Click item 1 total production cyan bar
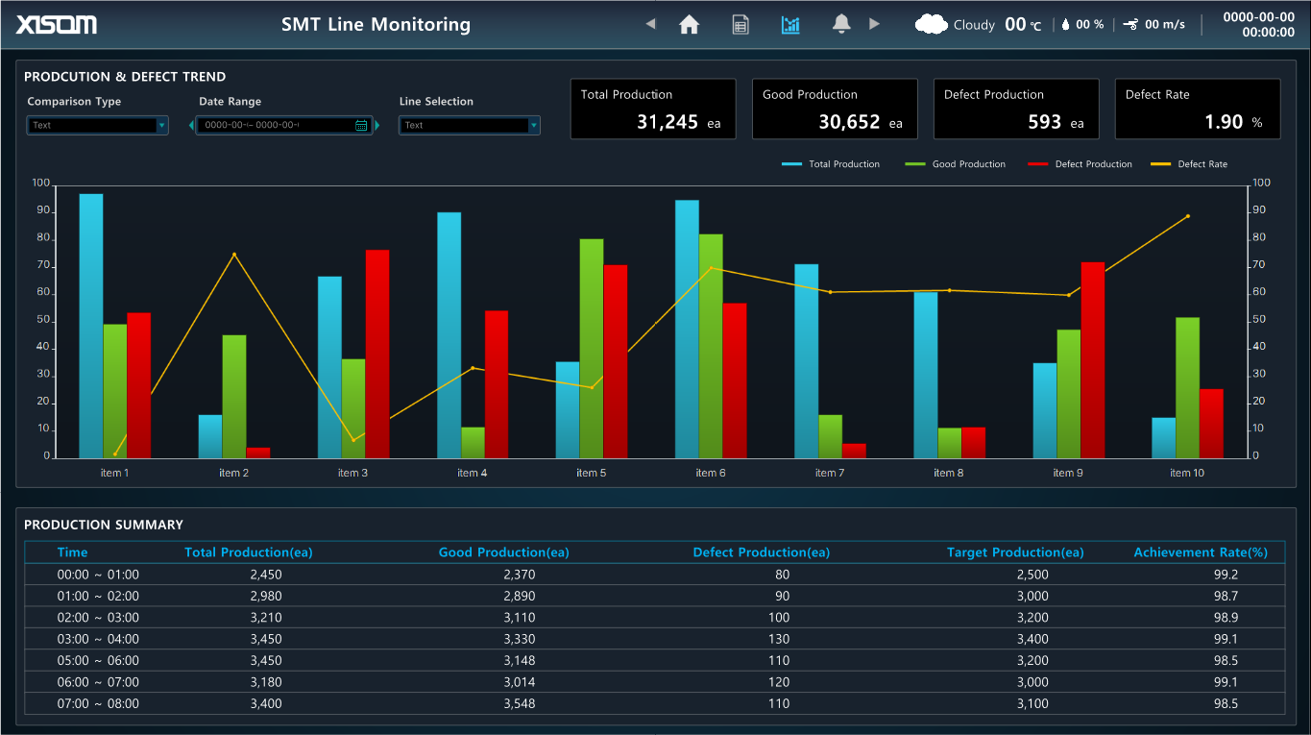 tap(91, 326)
